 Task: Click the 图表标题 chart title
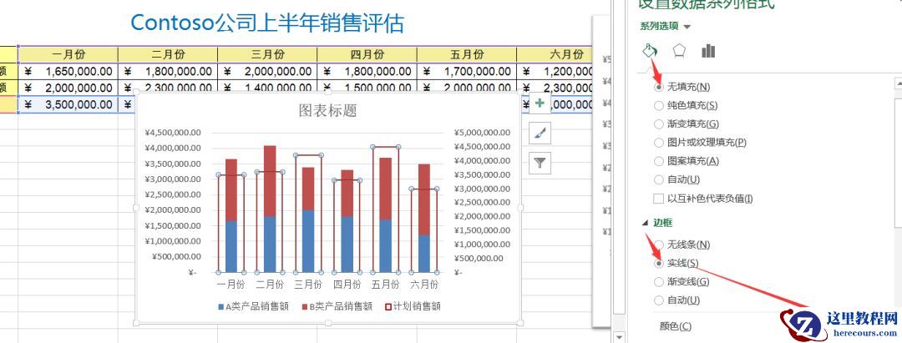pos(328,111)
